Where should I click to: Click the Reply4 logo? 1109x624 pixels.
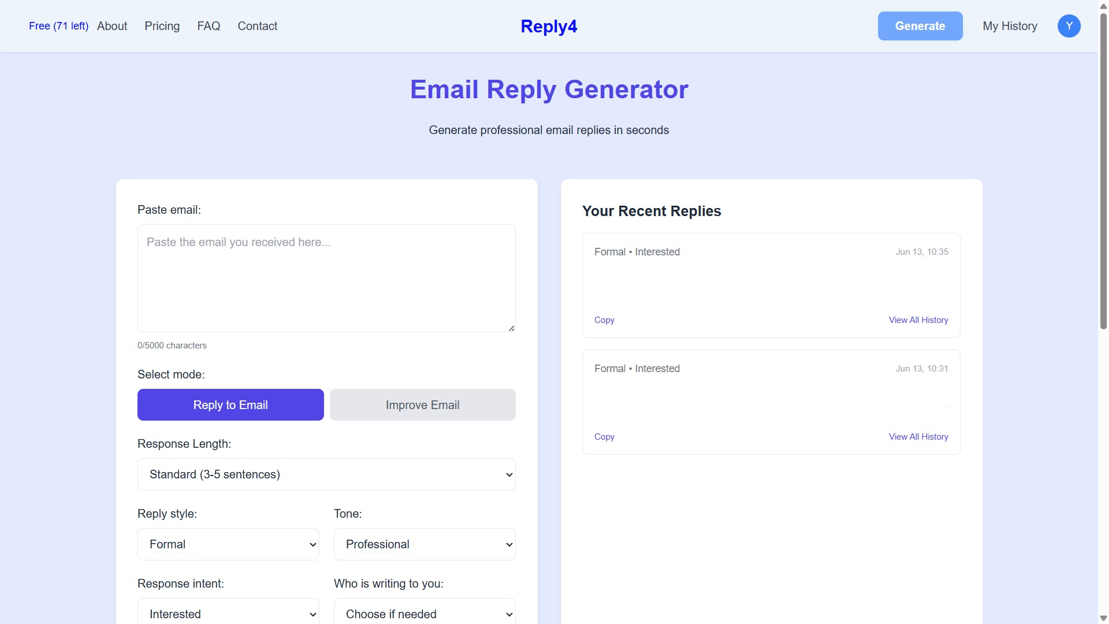548,26
